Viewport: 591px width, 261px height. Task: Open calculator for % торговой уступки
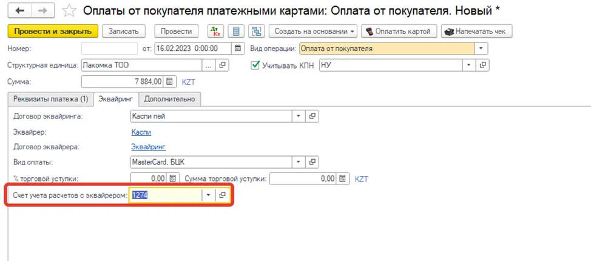pyautogui.click(x=172, y=178)
